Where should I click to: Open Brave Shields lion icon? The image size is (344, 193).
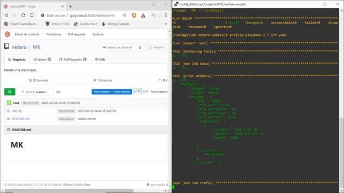134,16
